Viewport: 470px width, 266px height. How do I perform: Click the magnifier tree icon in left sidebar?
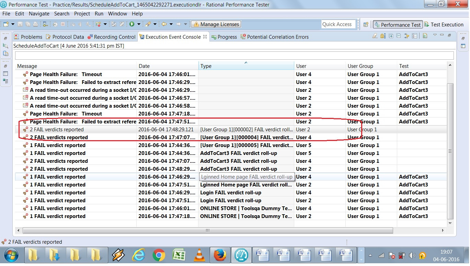point(5,45)
